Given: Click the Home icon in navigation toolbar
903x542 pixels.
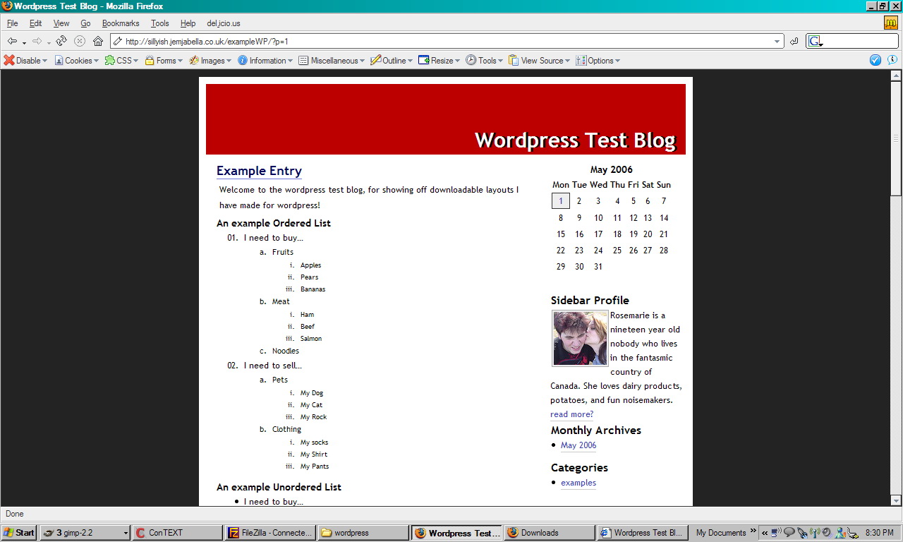Looking at the screenshot, I should click(98, 41).
